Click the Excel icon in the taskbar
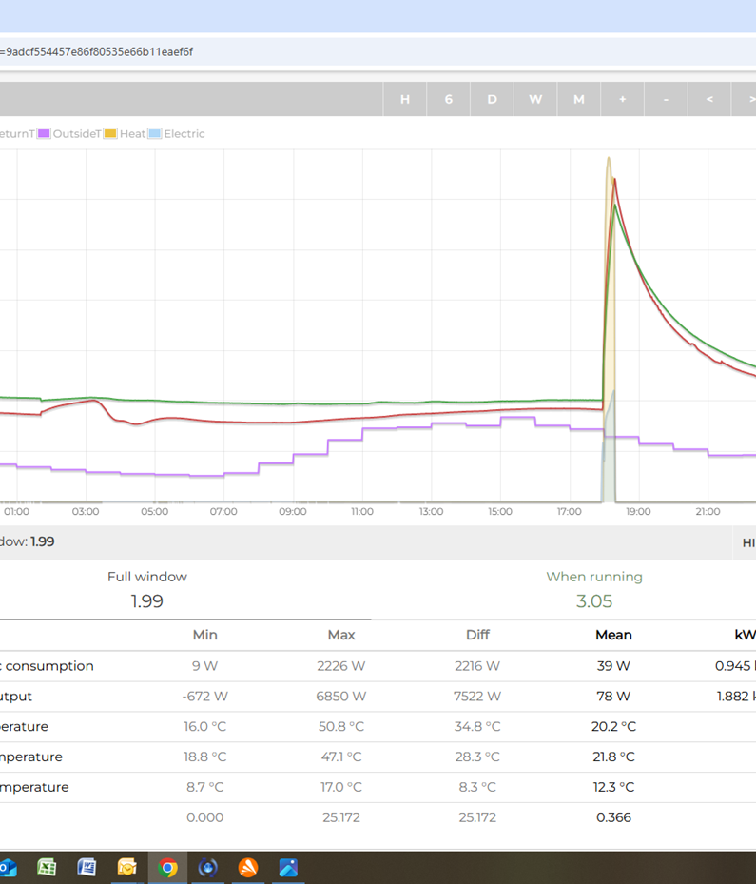The image size is (756, 885). click(x=47, y=867)
